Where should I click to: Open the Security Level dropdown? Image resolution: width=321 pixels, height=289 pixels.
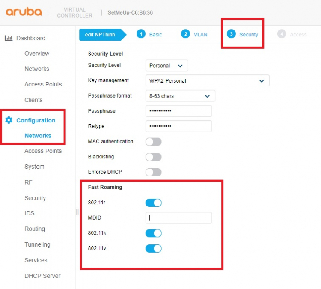point(166,66)
